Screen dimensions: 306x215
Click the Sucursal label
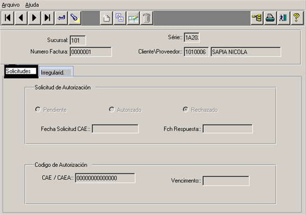point(58,40)
